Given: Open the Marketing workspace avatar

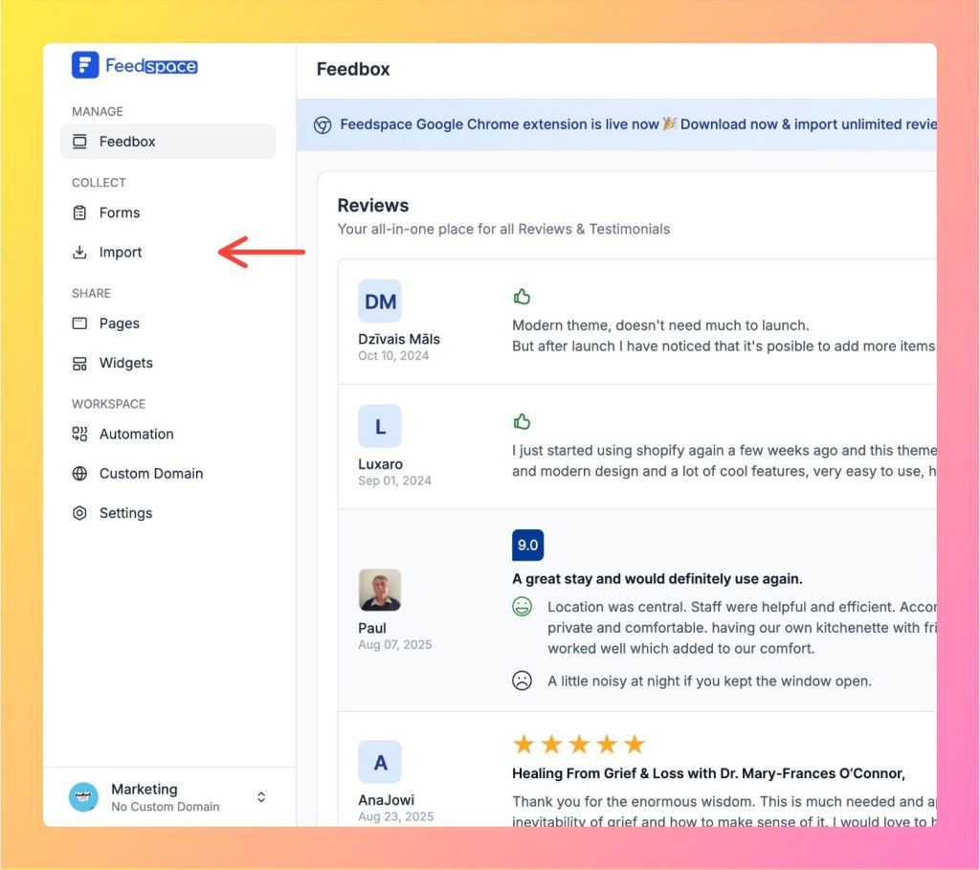Looking at the screenshot, I should 83,797.
